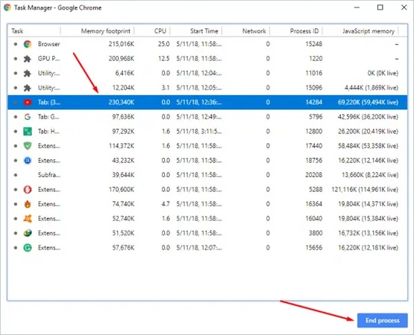Sort by JavaScript memory column header
Screen dimensions: 414x335
[x=368, y=31]
